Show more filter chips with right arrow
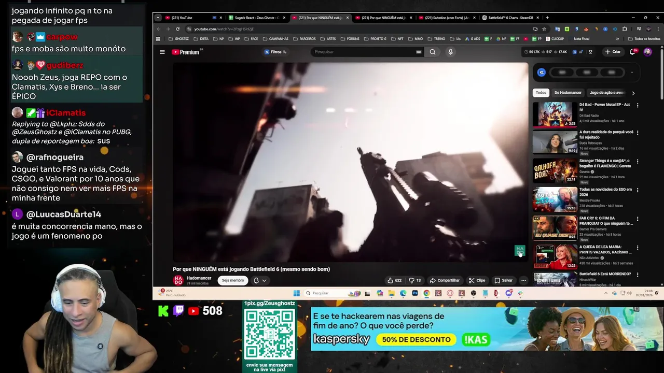 [633, 93]
